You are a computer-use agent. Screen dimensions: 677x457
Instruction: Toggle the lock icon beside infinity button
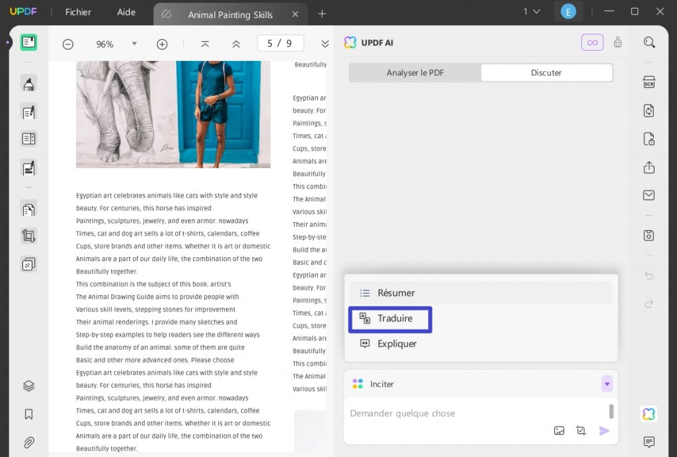pyautogui.click(x=617, y=42)
